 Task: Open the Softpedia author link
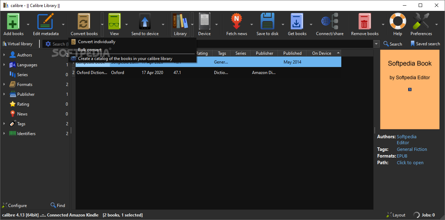[x=407, y=140]
